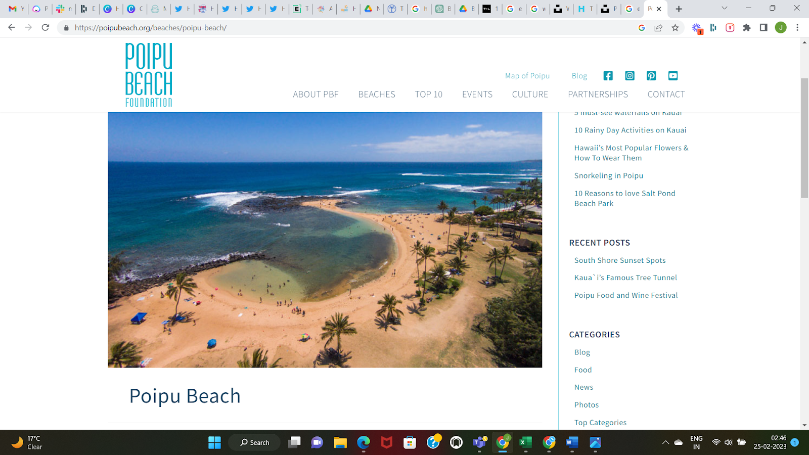Screen dimensions: 809x455
Task: Select the Photos category
Action: (x=587, y=405)
